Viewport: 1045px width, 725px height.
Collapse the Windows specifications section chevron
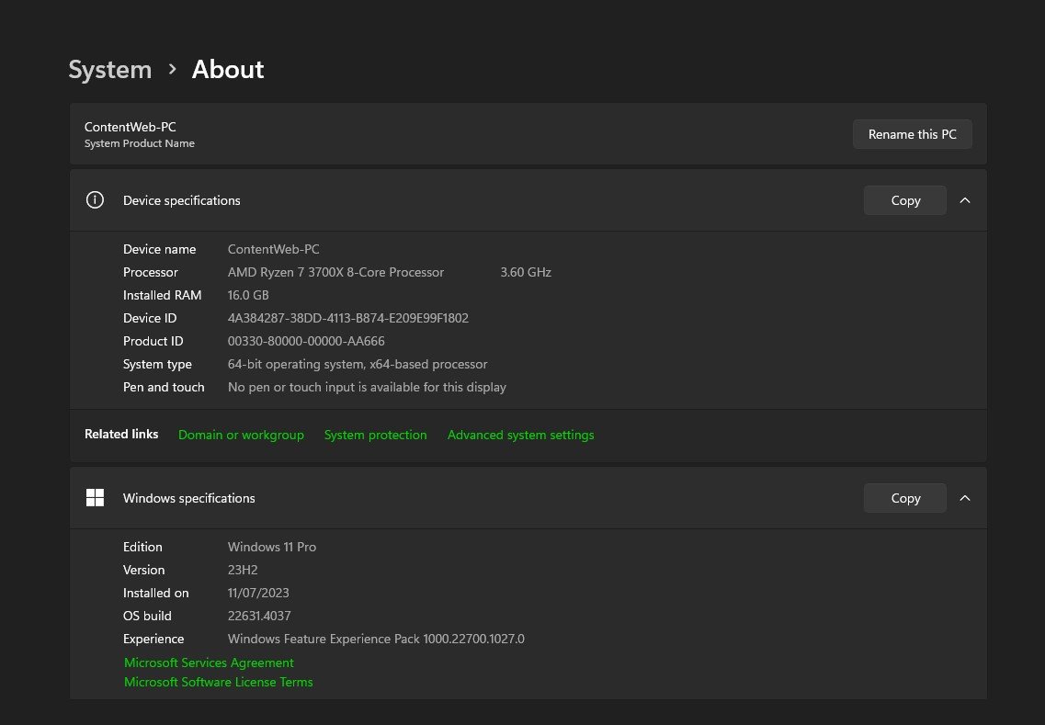pyautogui.click(x=965, y=498)
